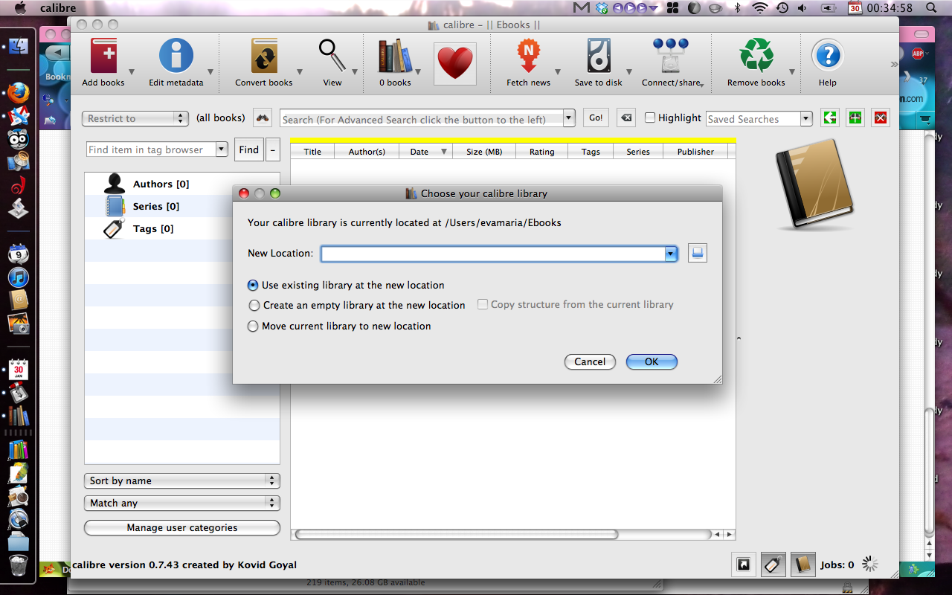Click the Wi-Fi icon in the menu bar
The image size is (952, 595).
[x=759, y=8]
